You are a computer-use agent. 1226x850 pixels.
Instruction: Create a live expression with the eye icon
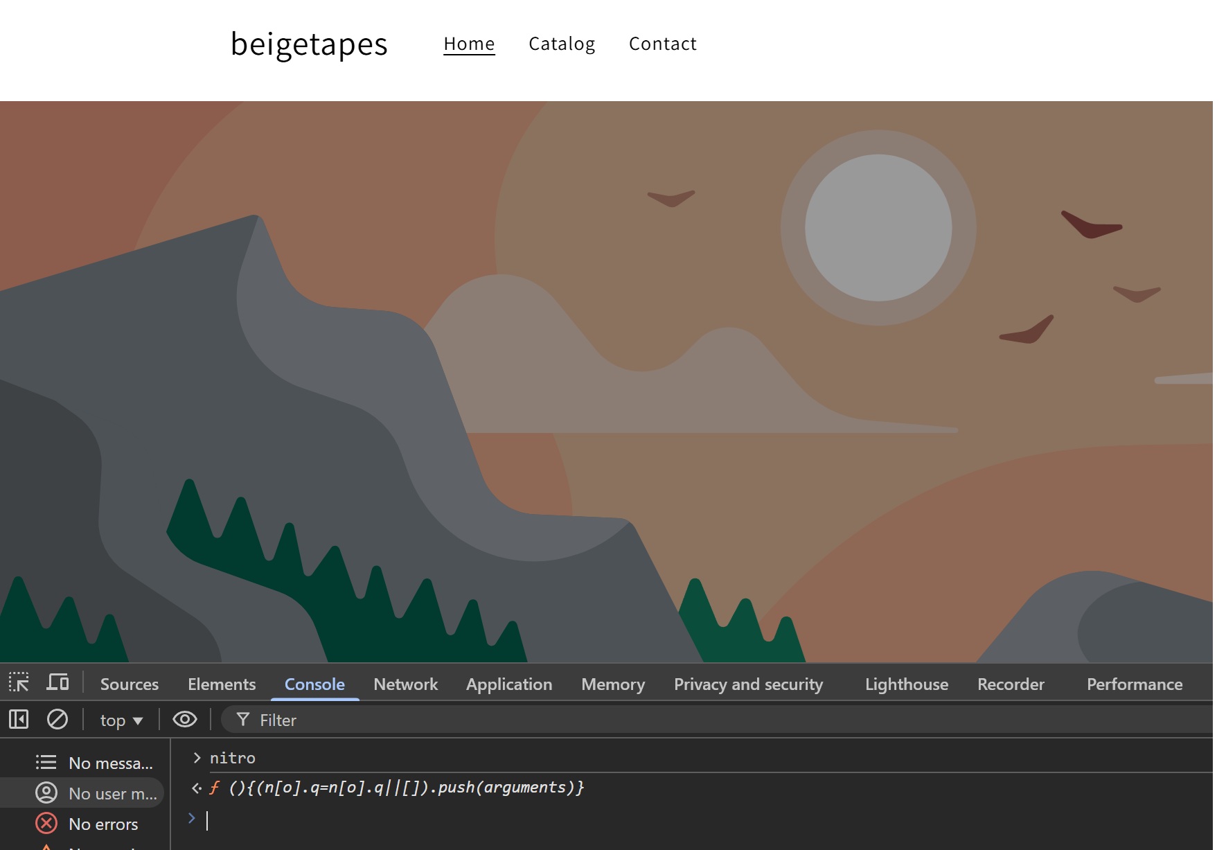[x=184, y=720]
